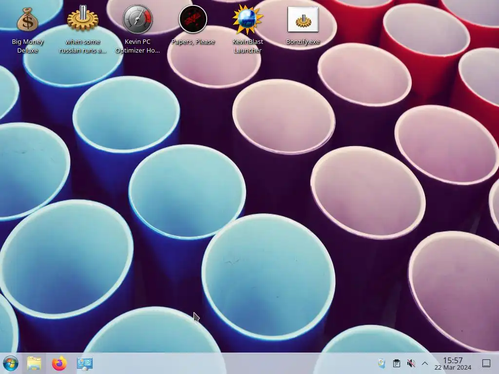The height and width of the screenshot is (374, 499).
Task: Open the system settings taskbar icon
Action: (85, 363)
